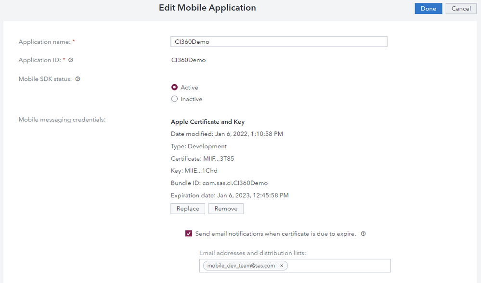This screenshot has height=283, width=481.
Task: Click Key: MIIE...1Chd text
Action: tap(194, 171)
